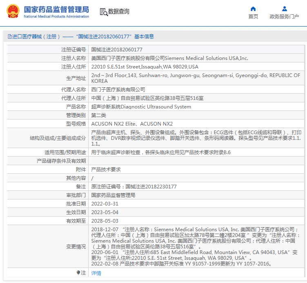
Task: Click the 有效期至 label
Action: coord(76,221)
